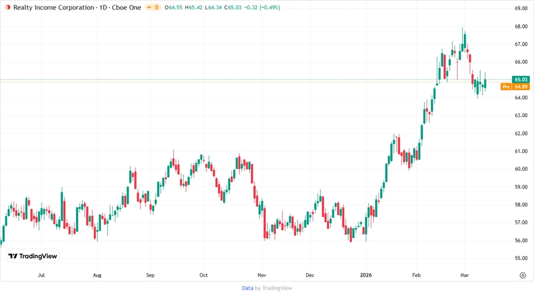Click the '69.00' price axis label
The height and width of the screenshot is (295, 534).
[x=521, y=8]
